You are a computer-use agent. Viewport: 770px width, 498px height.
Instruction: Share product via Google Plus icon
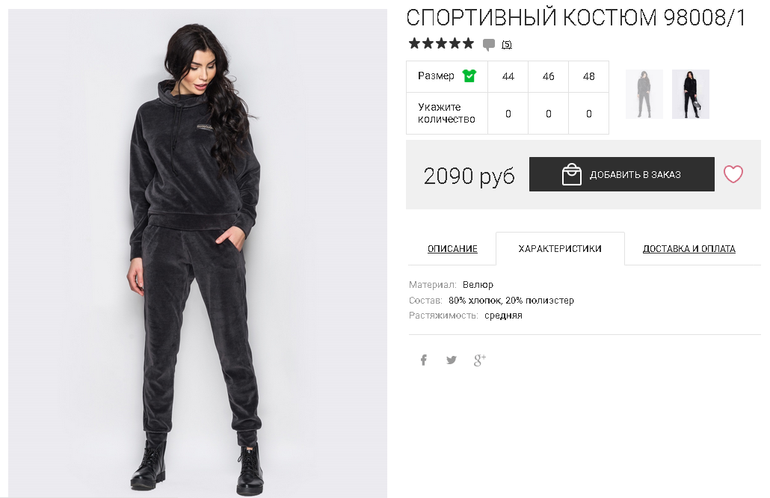pos(480,360)
